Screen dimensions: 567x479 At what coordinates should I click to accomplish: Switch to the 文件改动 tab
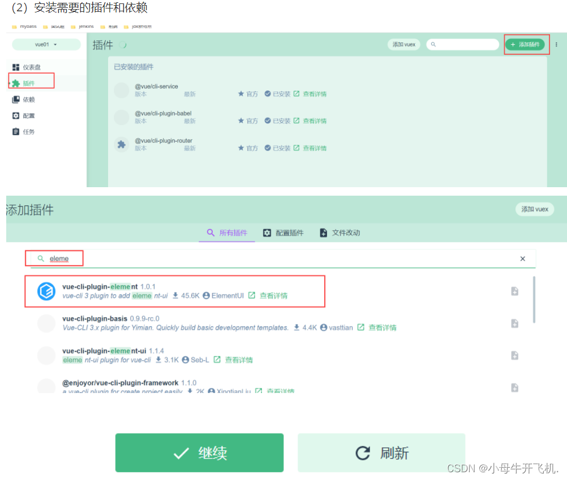coord(340,232)
